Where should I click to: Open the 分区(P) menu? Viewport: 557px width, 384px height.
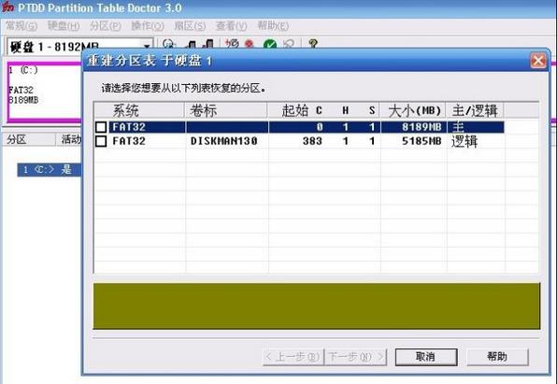click(106, 26)
